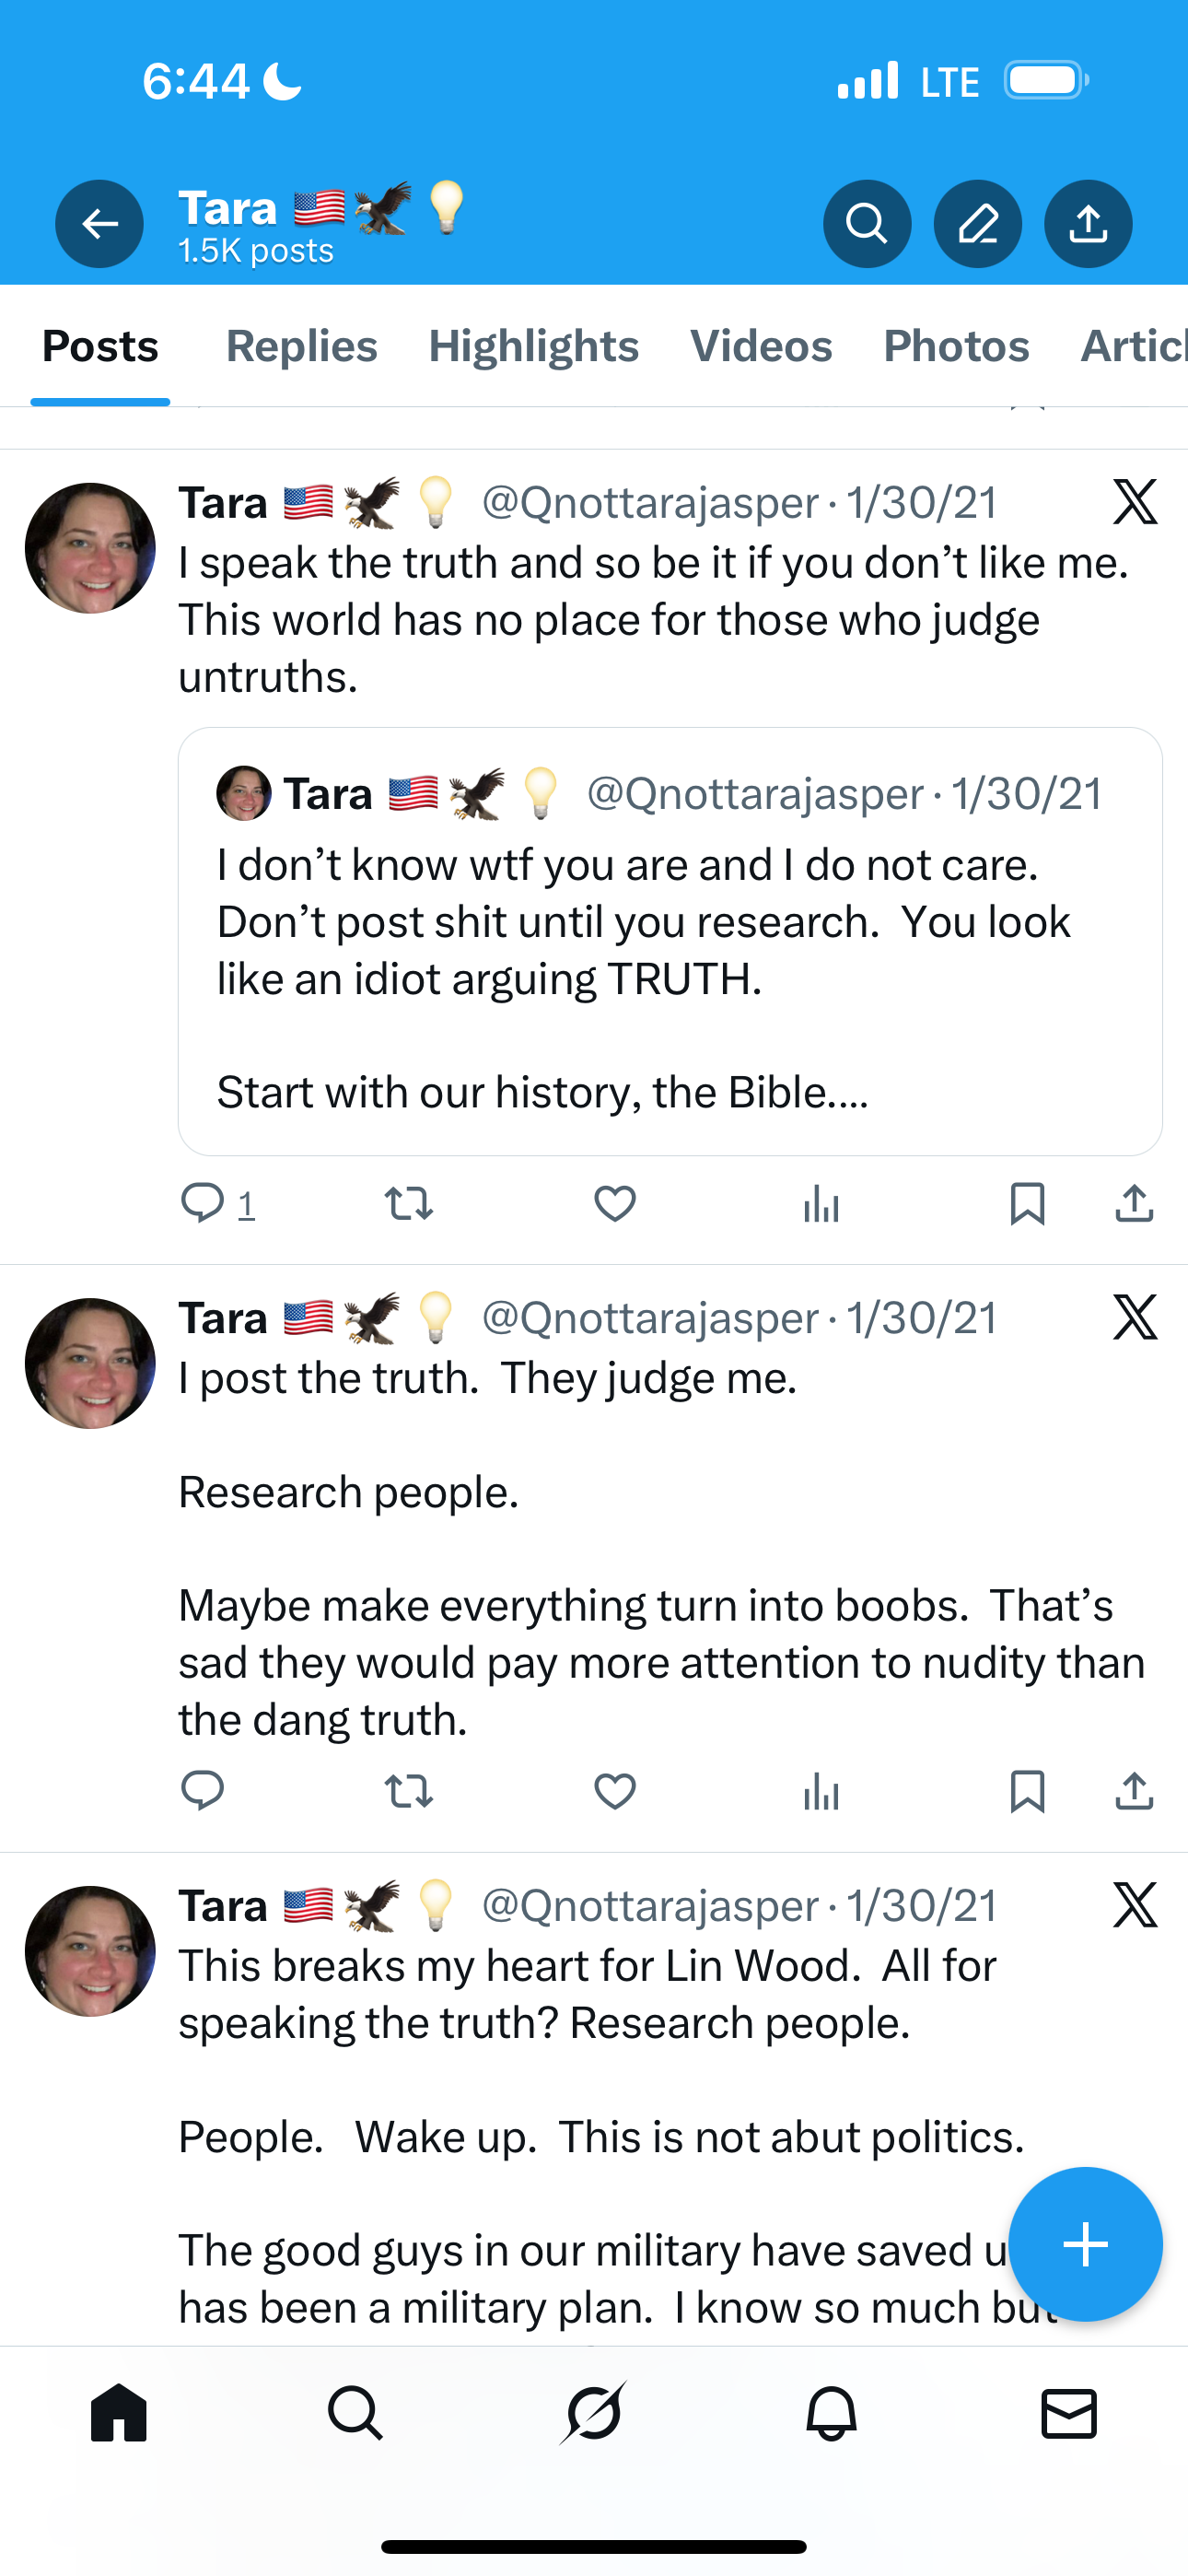Open profile search magnifier icon

tap(866, 224)
